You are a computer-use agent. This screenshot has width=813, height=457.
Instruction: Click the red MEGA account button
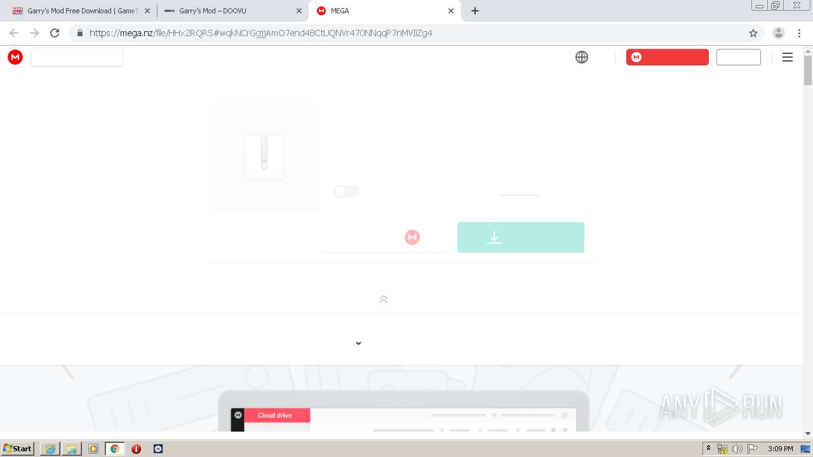[x=668, y=57]
